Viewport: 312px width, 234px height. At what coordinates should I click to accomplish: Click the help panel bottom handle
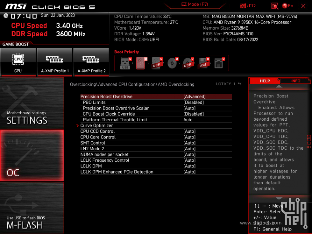[x=279, y=198]
